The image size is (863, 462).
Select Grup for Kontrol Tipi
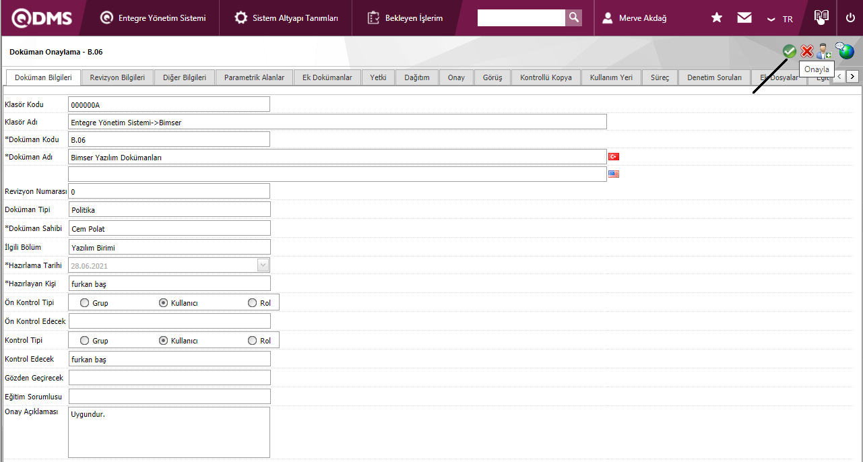pyautogui.click(x=84, y=341)
